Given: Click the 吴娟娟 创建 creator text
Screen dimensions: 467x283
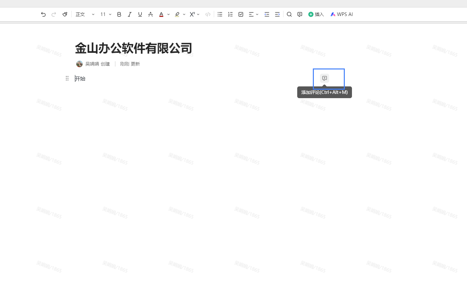Looking at the screenshot, I should point(97,64).
